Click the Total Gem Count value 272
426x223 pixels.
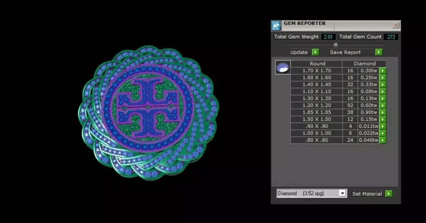[391, 37]
